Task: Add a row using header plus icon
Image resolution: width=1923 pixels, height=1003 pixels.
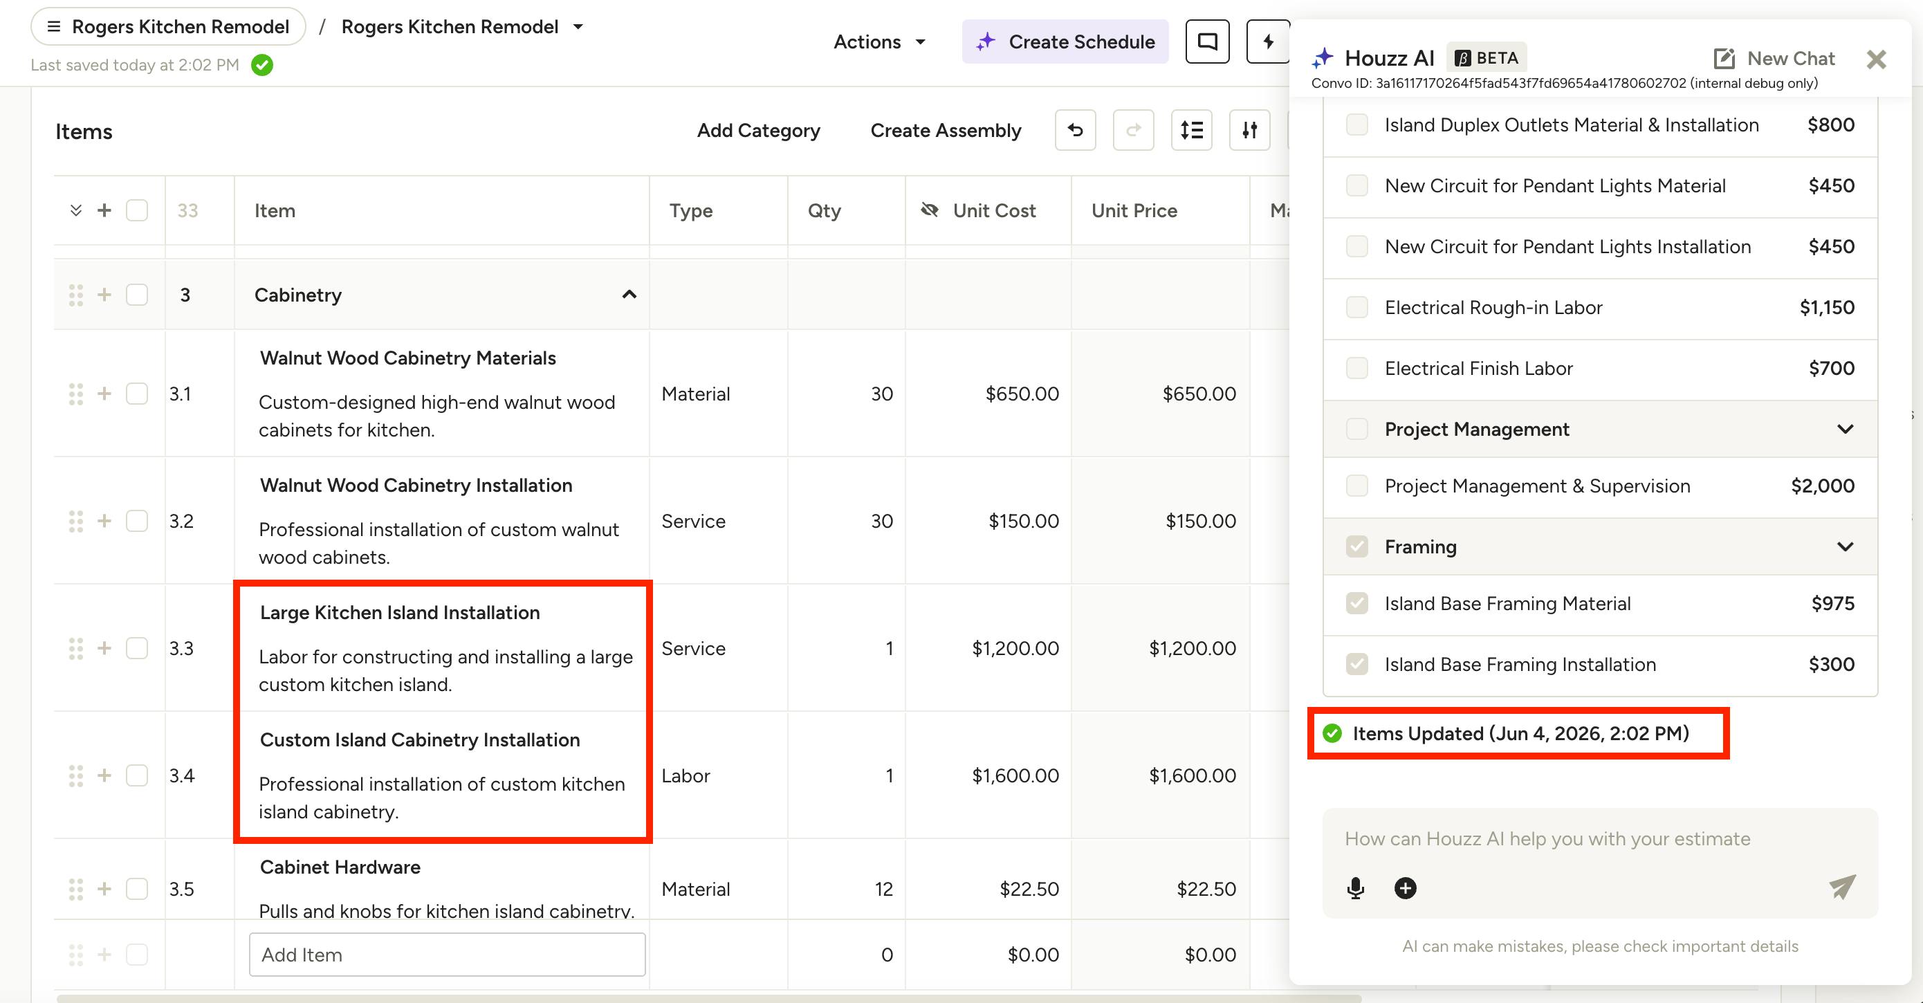Action: point(104,210)
